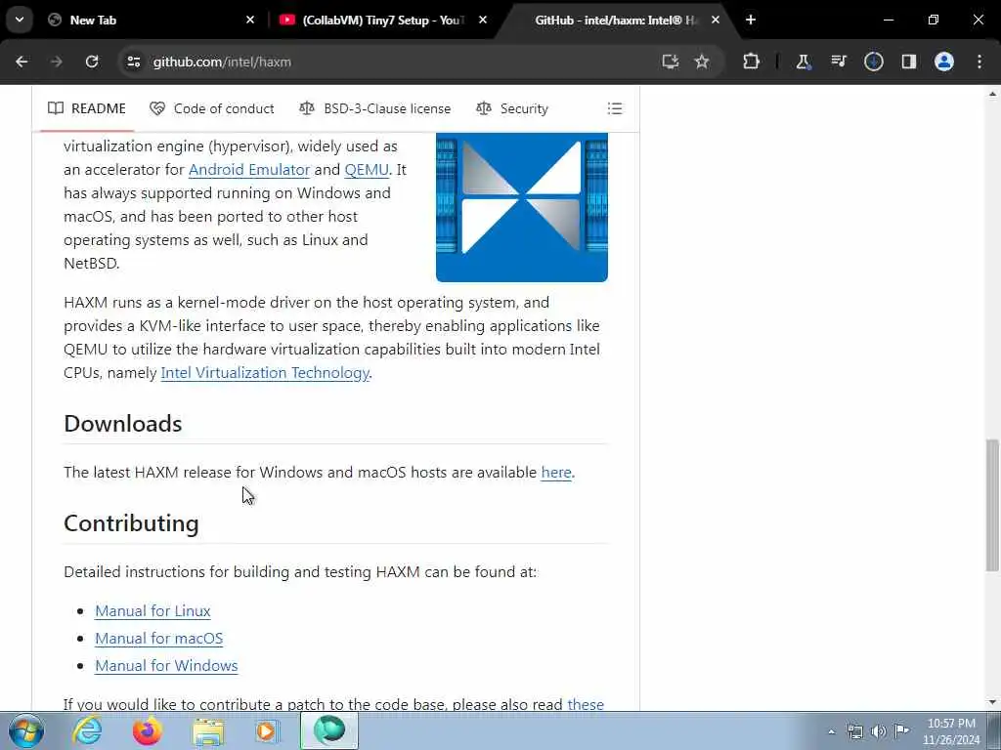1001x750 pixels.
Task: Click the forward navigation arrow
Action: 56,62
